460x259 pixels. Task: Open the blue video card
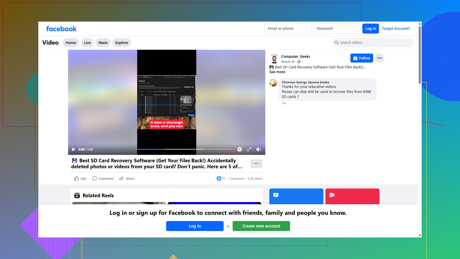point(296,196)
